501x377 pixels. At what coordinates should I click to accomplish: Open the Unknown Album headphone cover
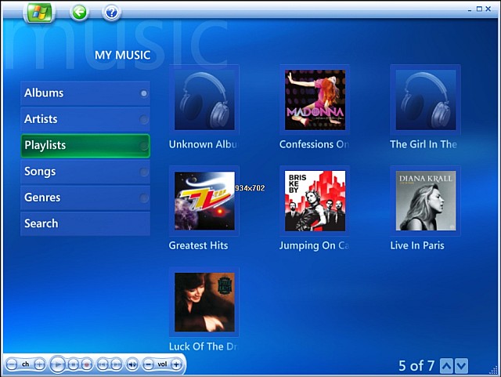pos(204,100)
